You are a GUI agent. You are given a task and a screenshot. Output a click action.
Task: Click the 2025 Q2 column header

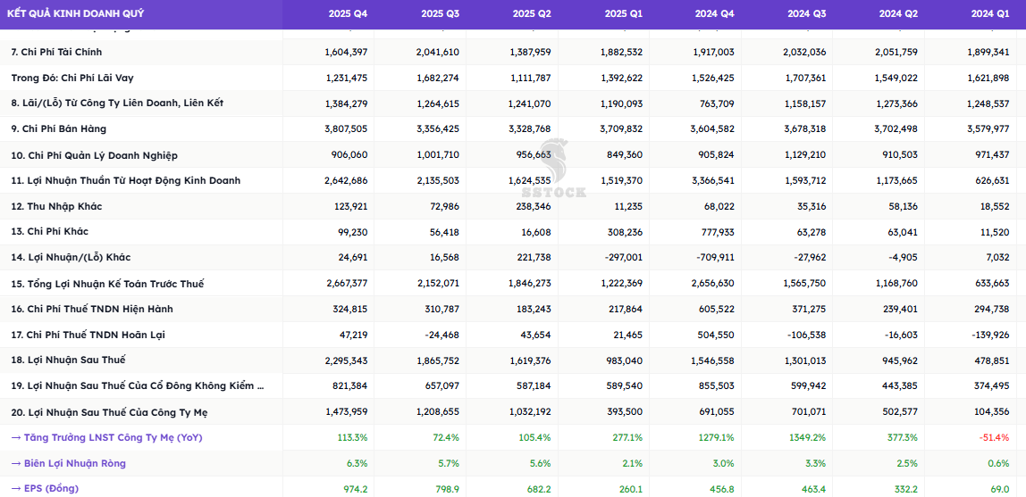click(x=532, y=13)
